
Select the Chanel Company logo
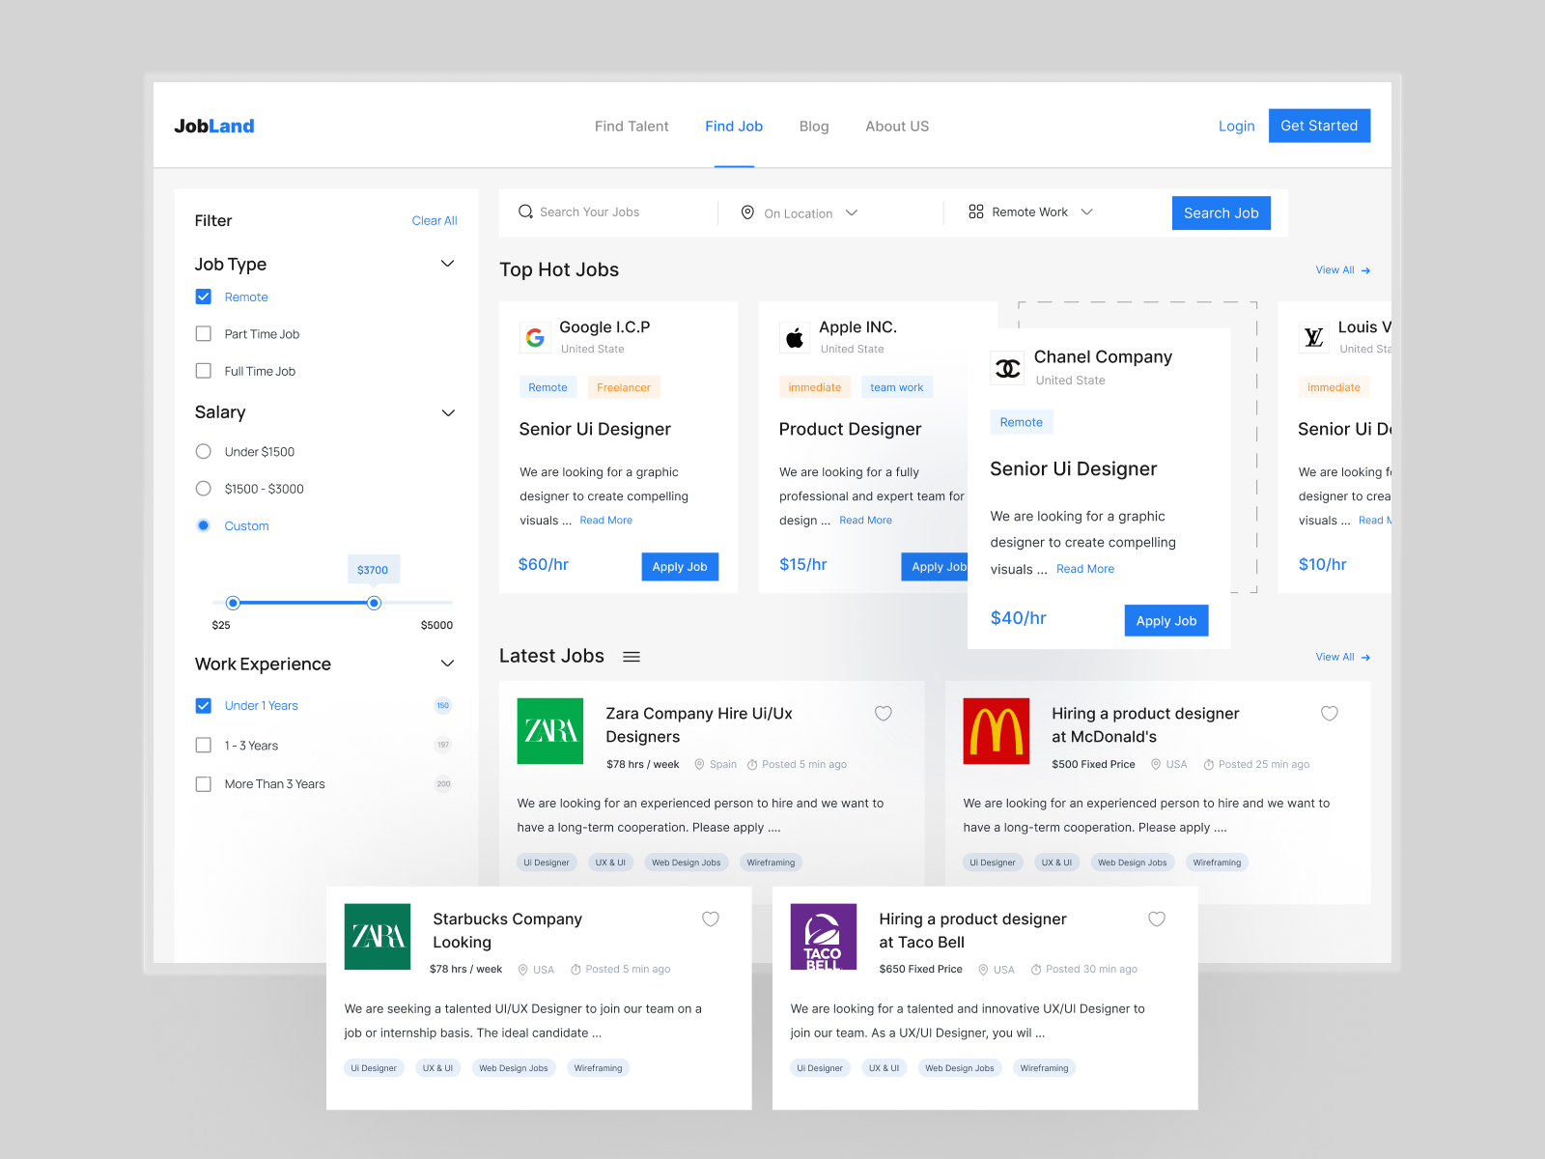point(1007,367)
